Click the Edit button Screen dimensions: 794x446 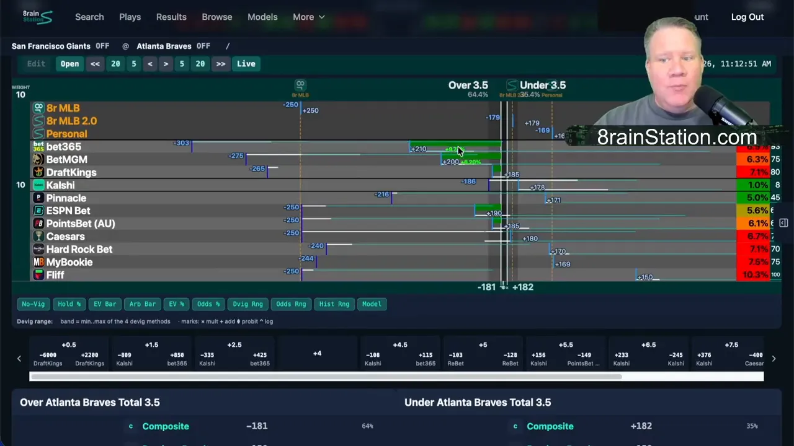(36, 64)
